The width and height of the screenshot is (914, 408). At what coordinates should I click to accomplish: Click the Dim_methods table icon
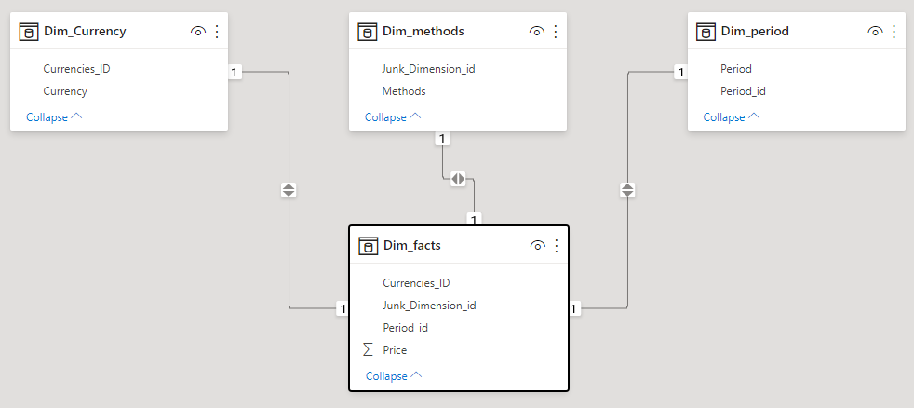point(368,32)
